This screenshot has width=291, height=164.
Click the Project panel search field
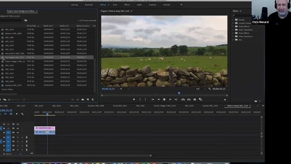(x=10, y=20)
